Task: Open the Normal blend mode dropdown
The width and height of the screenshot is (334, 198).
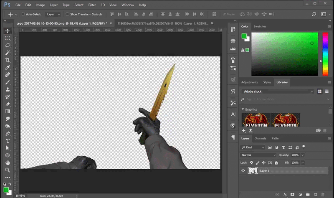Action: (258, 155)
